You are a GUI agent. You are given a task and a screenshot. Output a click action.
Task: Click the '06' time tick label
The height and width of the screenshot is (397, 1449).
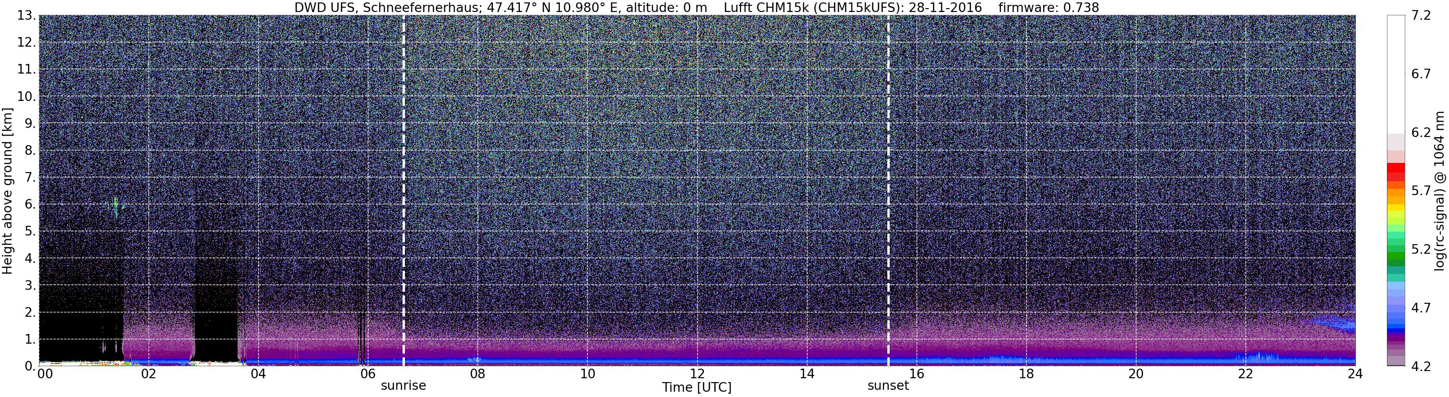click(x=367, y=373)
